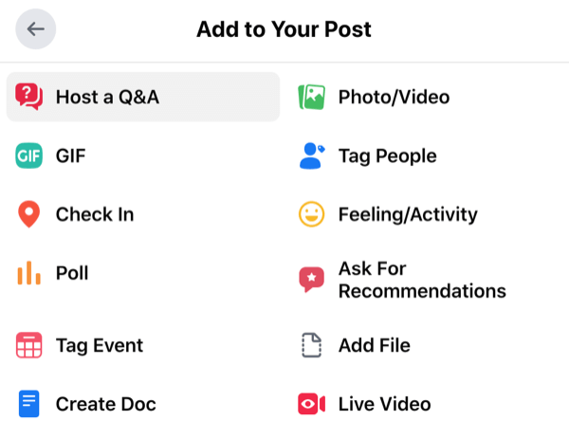
Task: Click the blue Tag People icon
Action: point(312,155)
